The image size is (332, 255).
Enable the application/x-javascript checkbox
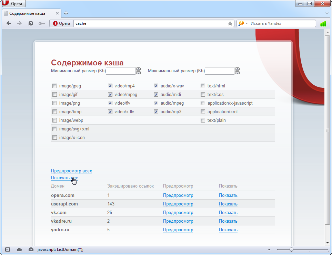[203, 103]
